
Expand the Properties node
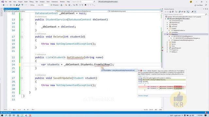point(167,25)
